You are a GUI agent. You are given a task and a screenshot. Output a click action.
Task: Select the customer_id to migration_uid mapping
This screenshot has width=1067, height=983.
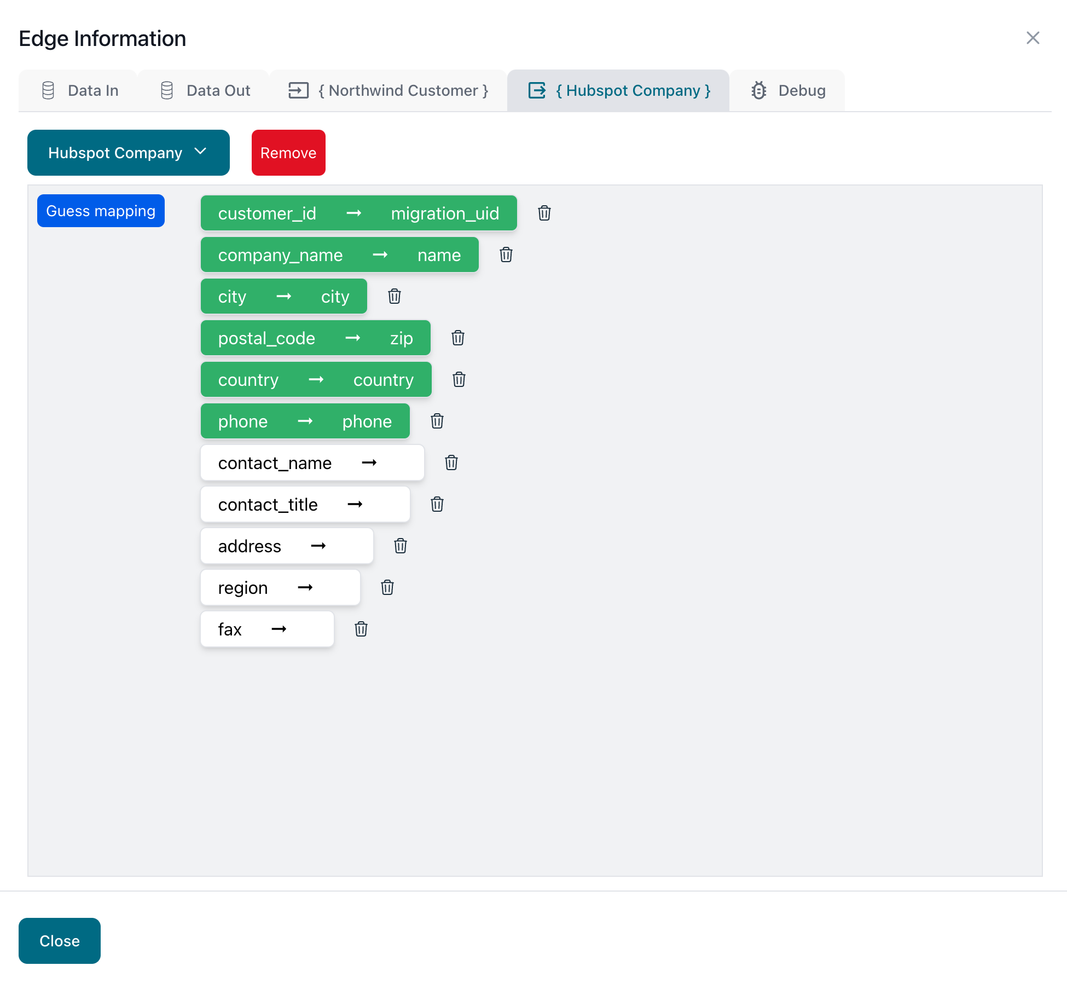click(358, 213)
